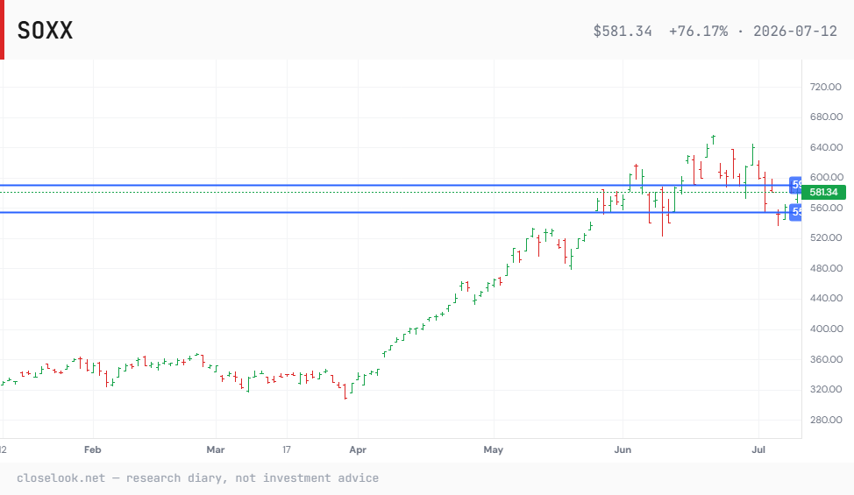Click the 2026-07-12 date label
Viewport: 854px width, 495px height.
[x=795, y=31]
